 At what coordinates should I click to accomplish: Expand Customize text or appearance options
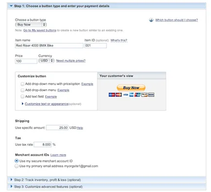click(x=47, y=104)
